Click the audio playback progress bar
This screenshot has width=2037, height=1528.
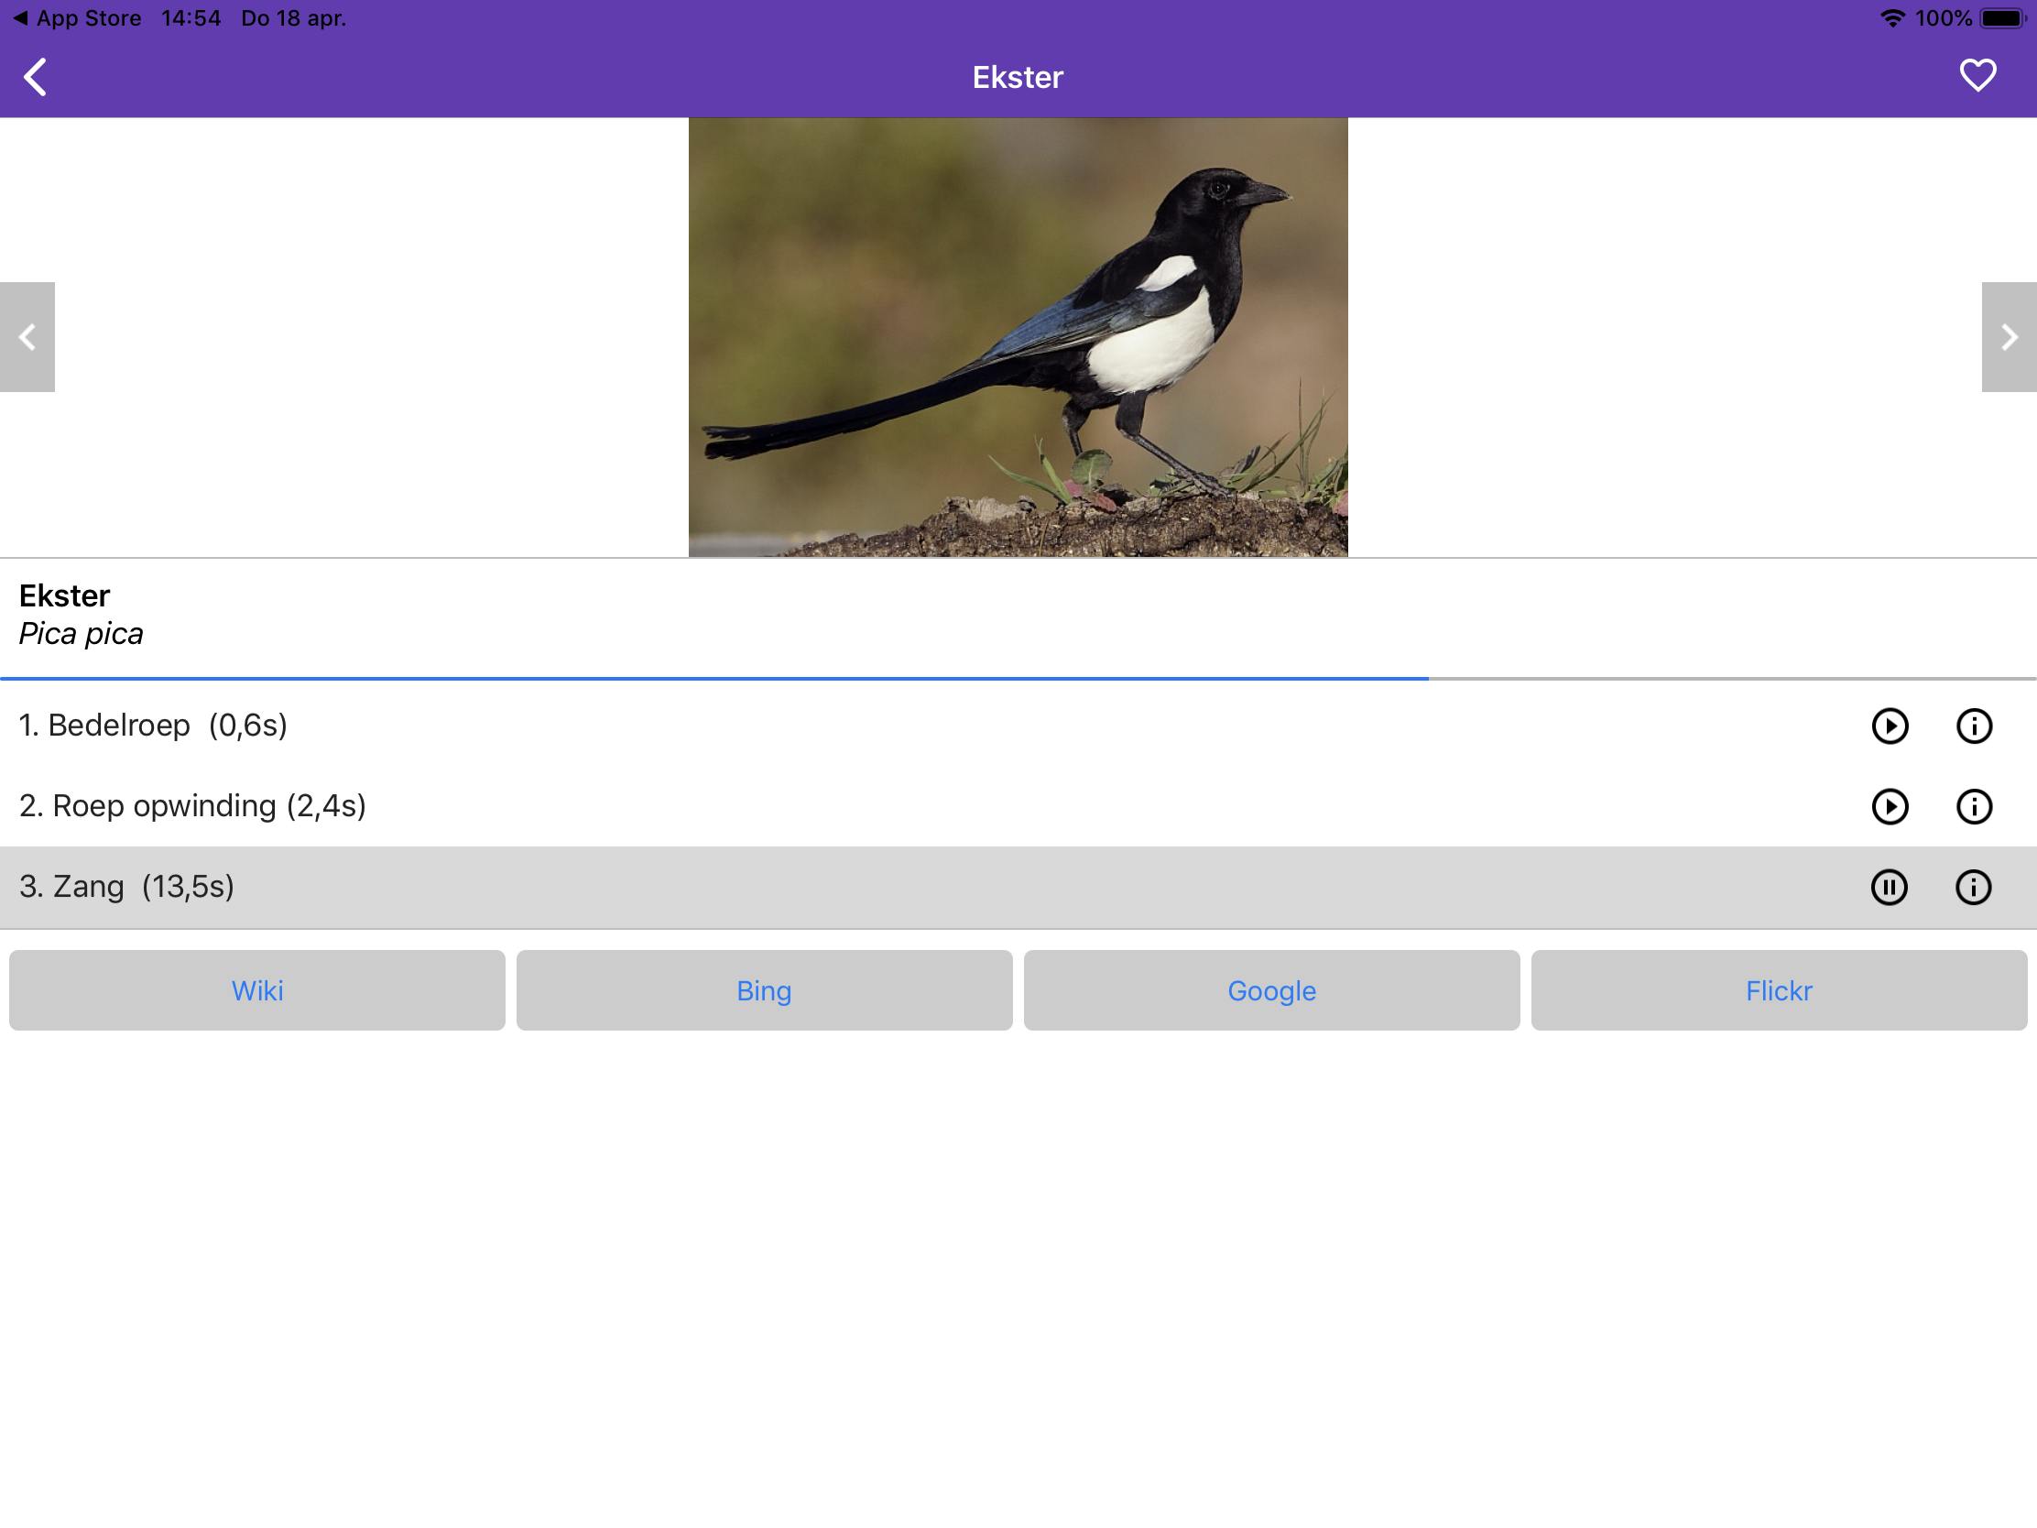1018,679
